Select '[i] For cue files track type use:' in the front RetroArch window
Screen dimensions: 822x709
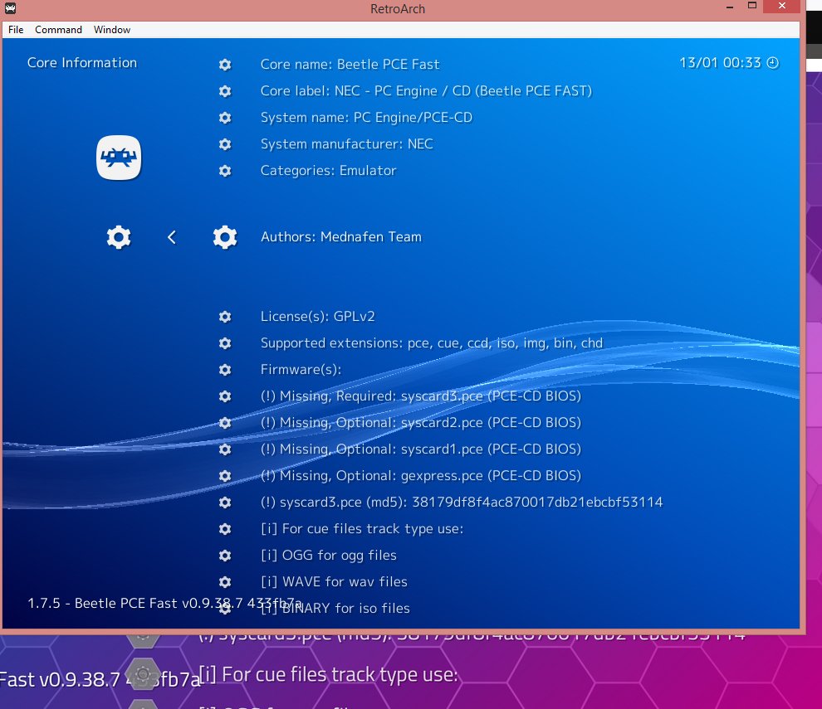362,529
